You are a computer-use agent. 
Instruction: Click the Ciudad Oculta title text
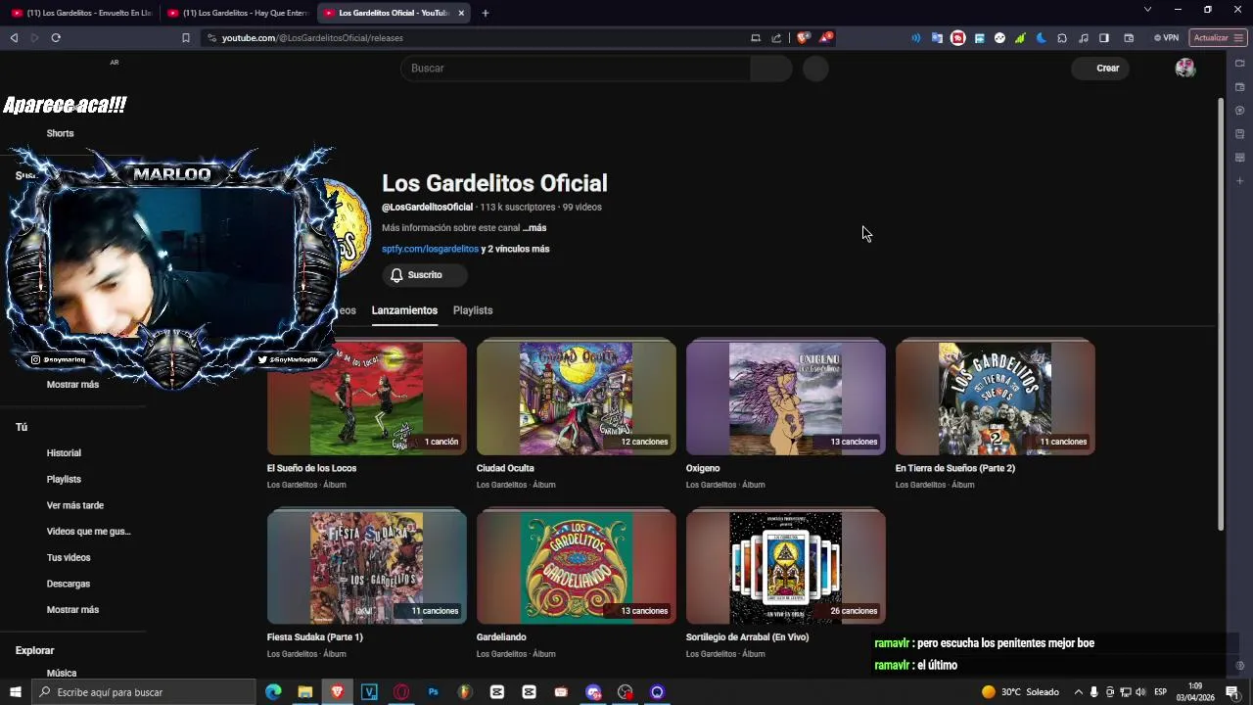click(505, 468)
